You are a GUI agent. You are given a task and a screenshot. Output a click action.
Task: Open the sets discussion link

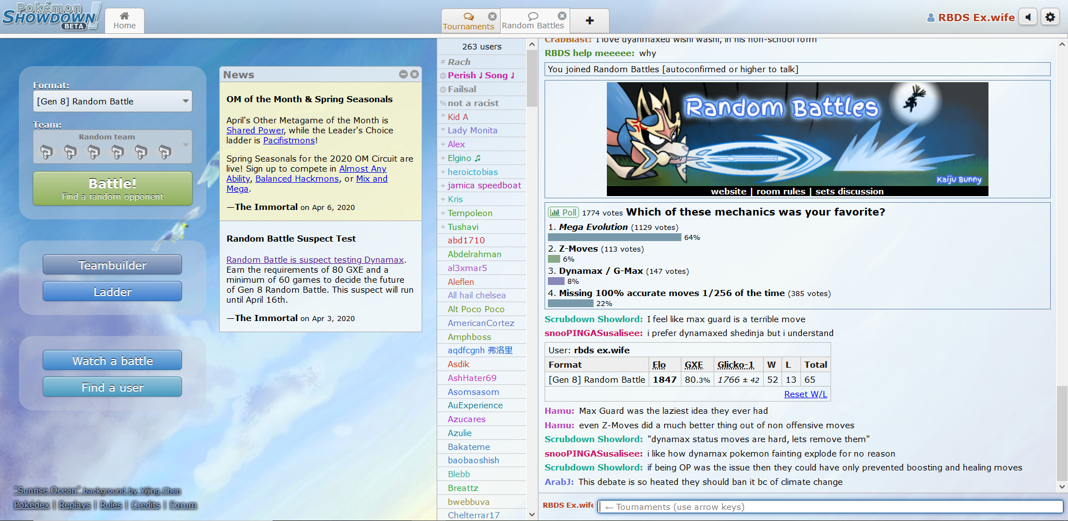(849, 192)
